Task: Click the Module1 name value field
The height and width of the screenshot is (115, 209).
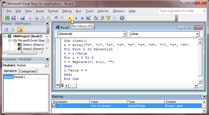Action: click(31, 77)
